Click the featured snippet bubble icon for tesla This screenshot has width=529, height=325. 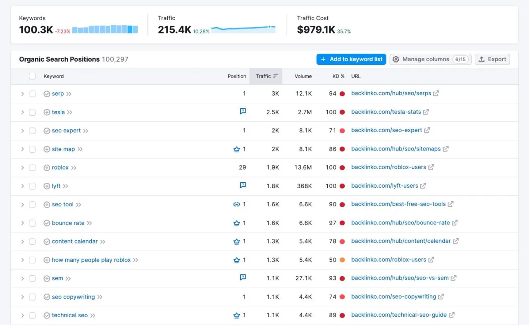tap(243, 111)
